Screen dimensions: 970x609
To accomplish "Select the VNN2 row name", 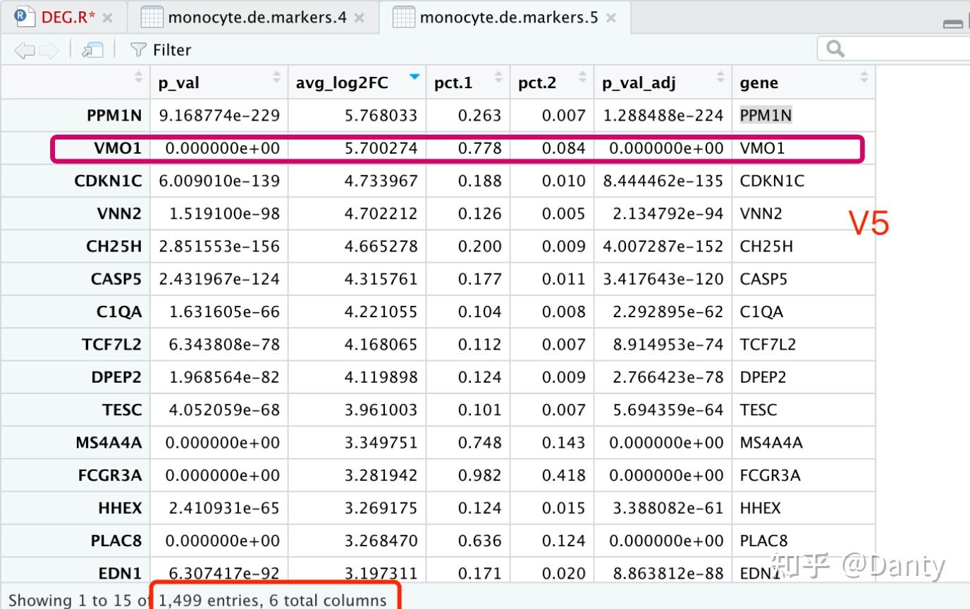I will click(x=119, y=214).
